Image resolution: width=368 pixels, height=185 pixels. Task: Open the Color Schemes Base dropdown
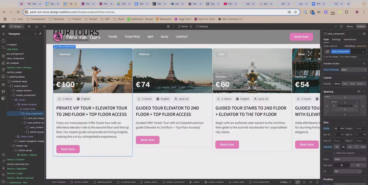coord(353,70)
